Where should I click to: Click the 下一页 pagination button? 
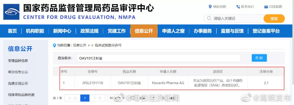coord(97,98)
